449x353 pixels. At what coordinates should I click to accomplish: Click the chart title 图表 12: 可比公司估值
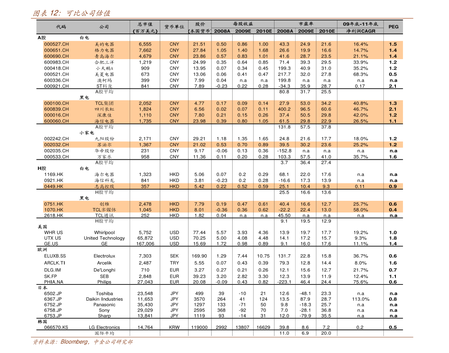click(x=71, y=13)
